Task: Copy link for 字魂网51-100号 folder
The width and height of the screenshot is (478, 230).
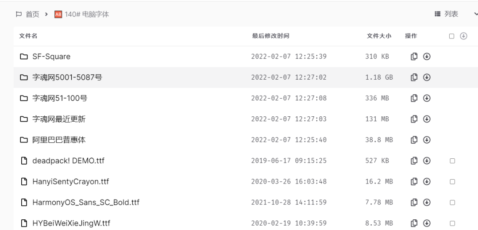Action: (x=414, y=98)
